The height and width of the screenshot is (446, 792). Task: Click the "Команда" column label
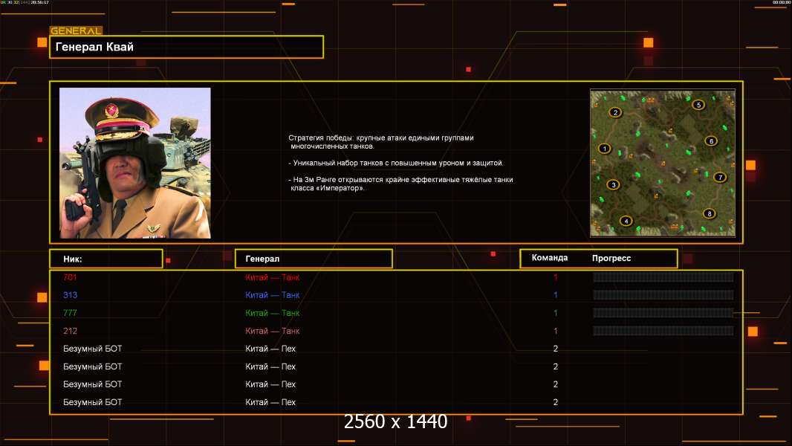click(550, 258)
